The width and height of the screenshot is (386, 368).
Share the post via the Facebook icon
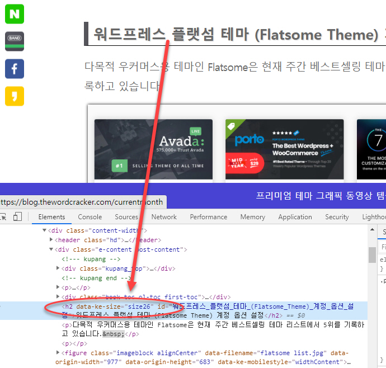tap(15, 69)
